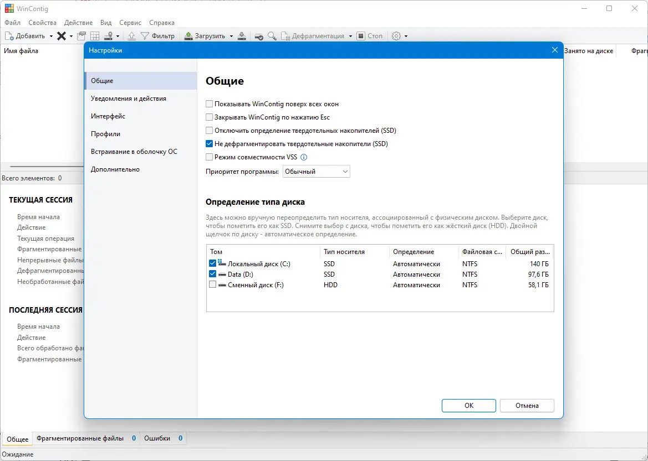
Task: Click the magnifier analyze icon in toolbar
Action: 272,36
